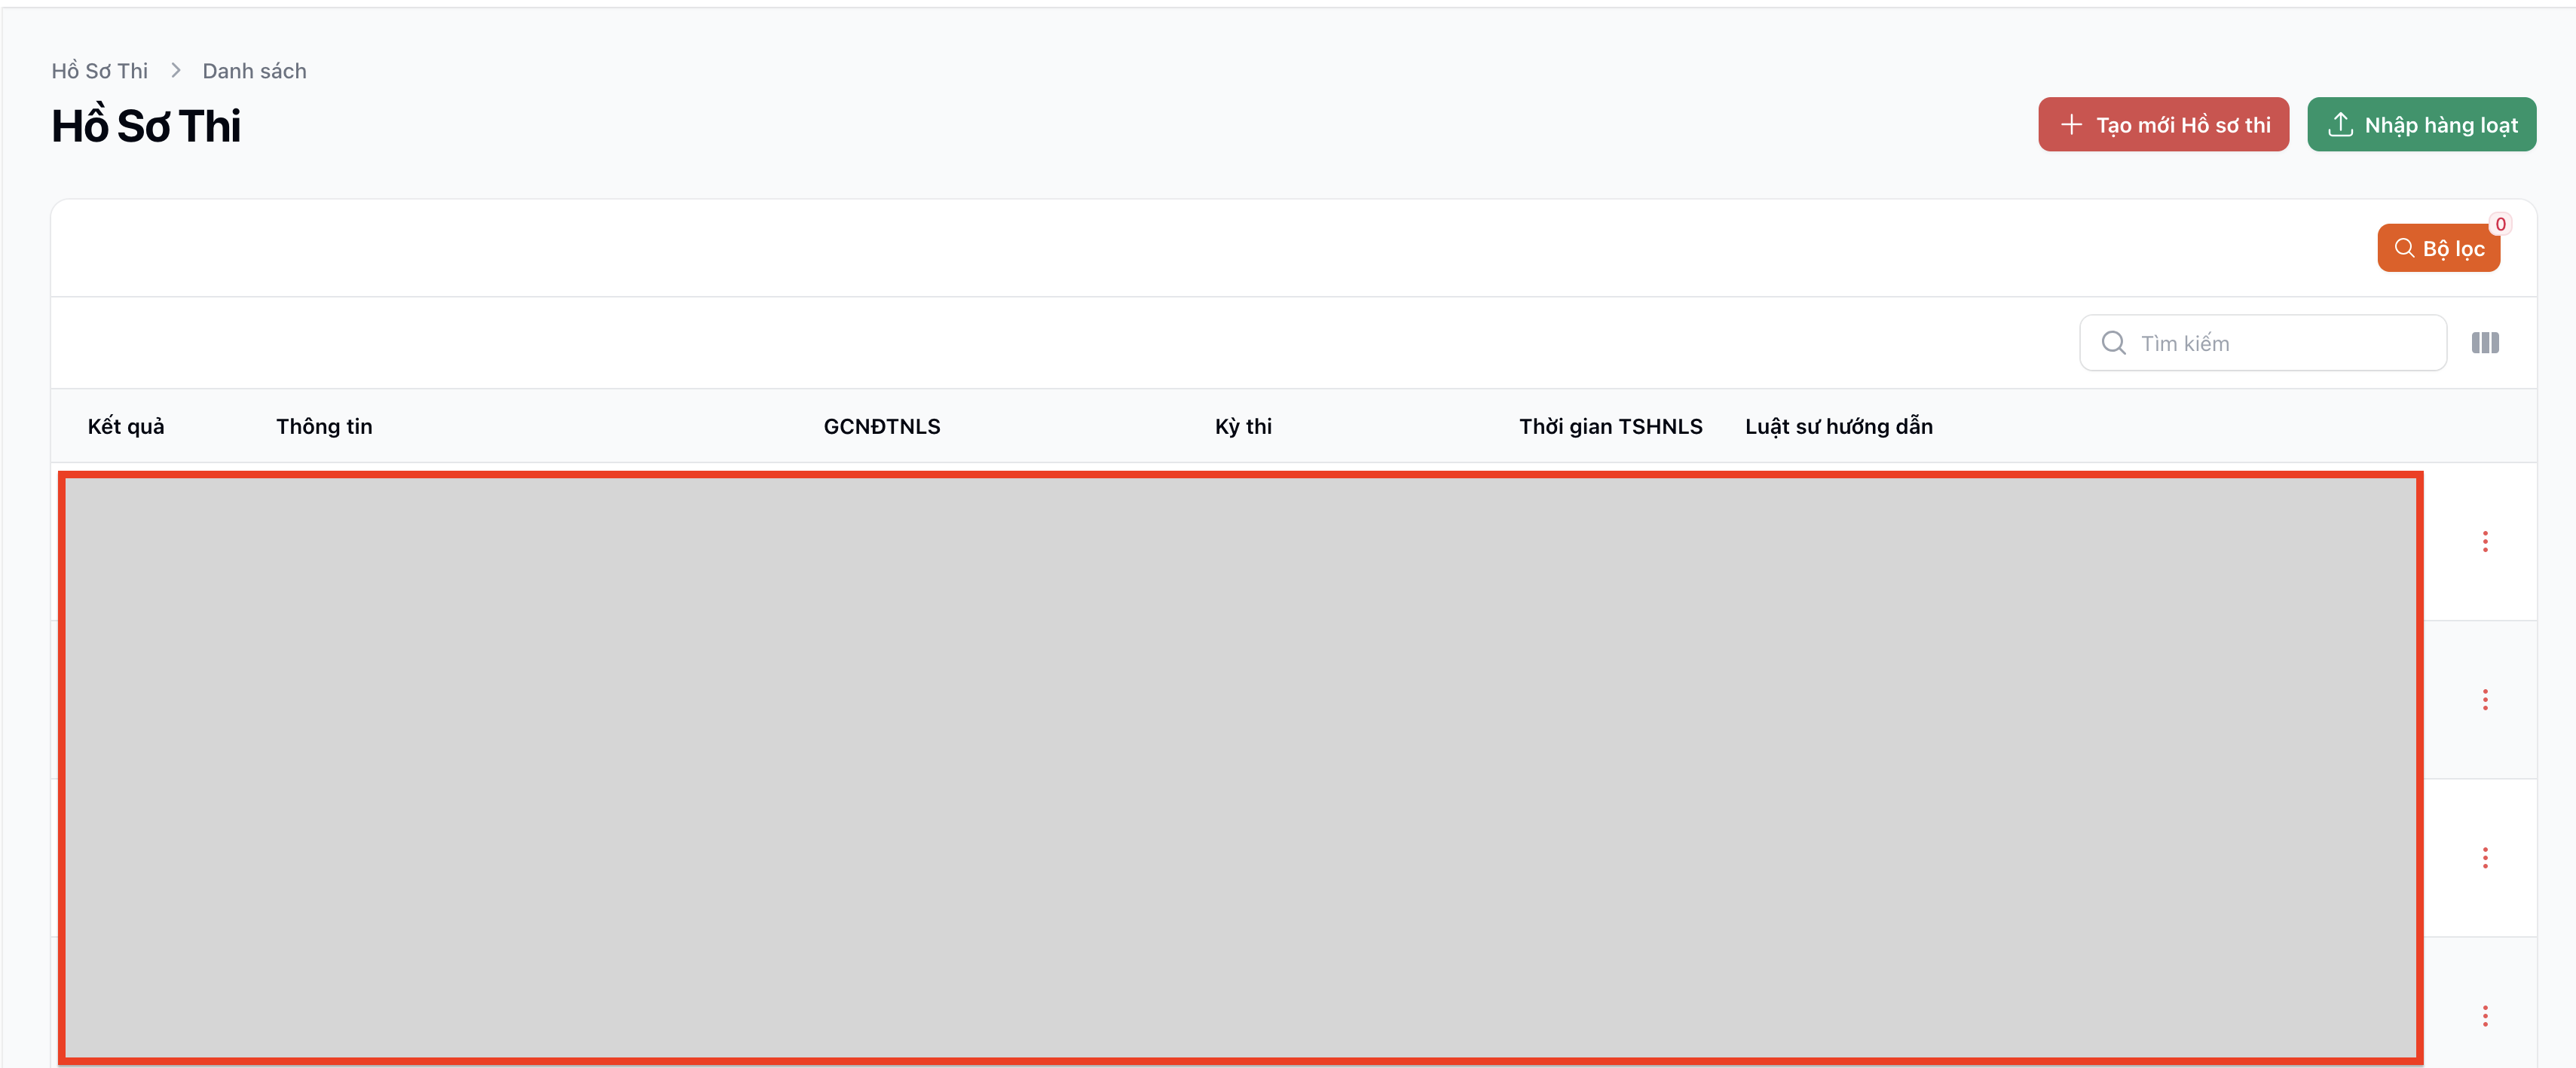Screen dimensions: 2576x1068
Task: Click the Kỳ thi column header
Action: coord(1243,426)
